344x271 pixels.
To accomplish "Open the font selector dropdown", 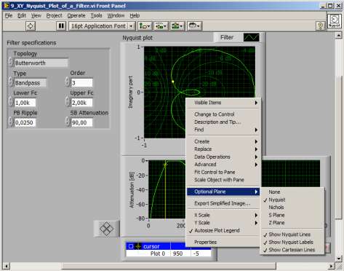I will (x=102, y=26).
